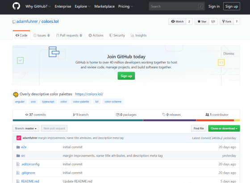Click the repository book icon beside adamfuhrer
Image resolution: width=250 pixels, height=183 pixels.
(14, 22)
